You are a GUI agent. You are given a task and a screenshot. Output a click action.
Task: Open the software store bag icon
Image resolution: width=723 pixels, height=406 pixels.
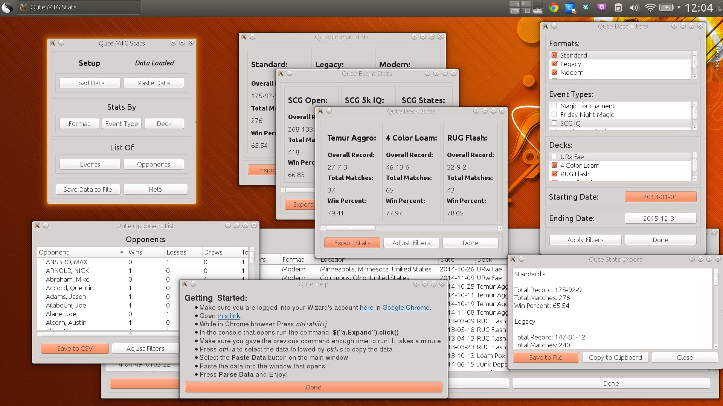(570, 8)
